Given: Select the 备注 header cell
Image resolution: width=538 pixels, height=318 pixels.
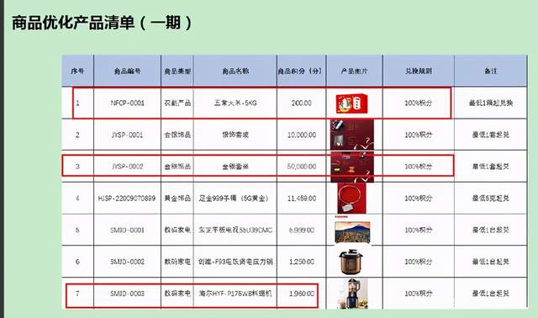Looking at the screenshot, I should click(491, 71).
